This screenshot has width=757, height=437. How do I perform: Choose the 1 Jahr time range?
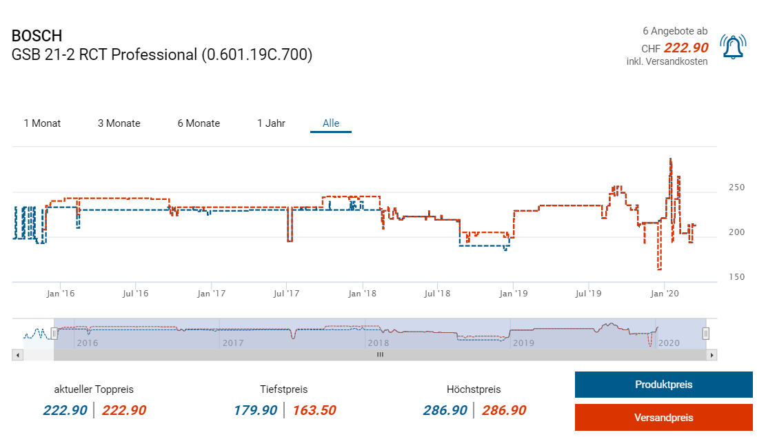coord(271,123)
